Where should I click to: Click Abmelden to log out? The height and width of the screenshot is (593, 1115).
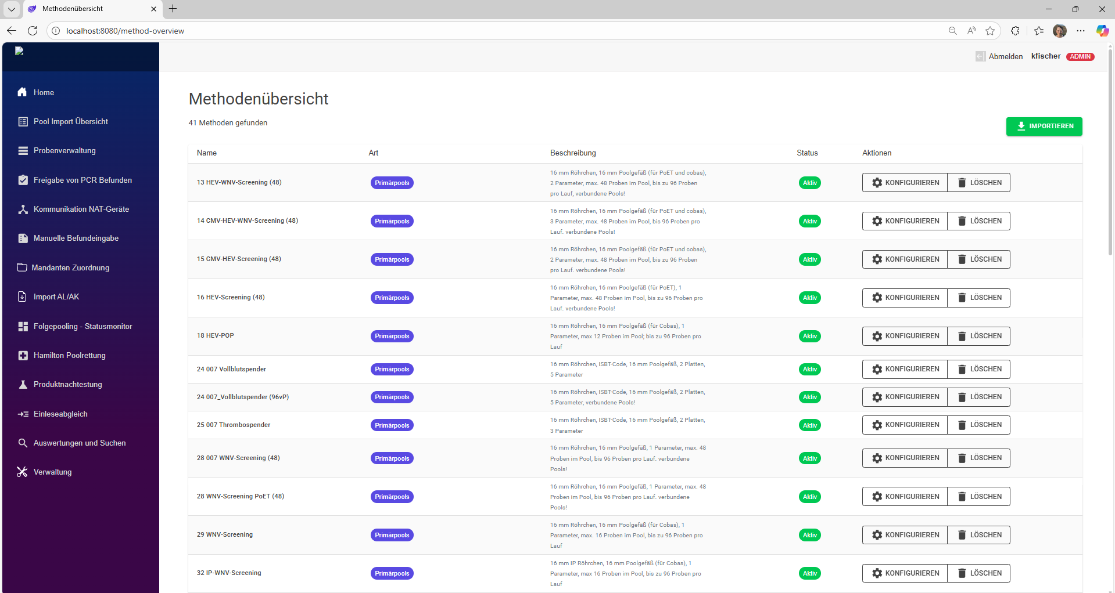(1005, 57)
